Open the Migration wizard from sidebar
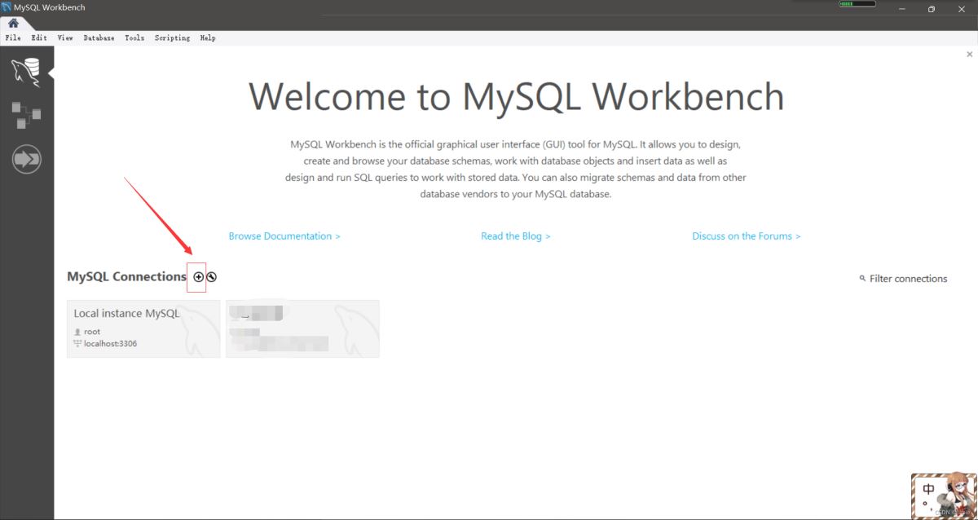Viewport: 978px width, 520px height. tap(26, 158)
